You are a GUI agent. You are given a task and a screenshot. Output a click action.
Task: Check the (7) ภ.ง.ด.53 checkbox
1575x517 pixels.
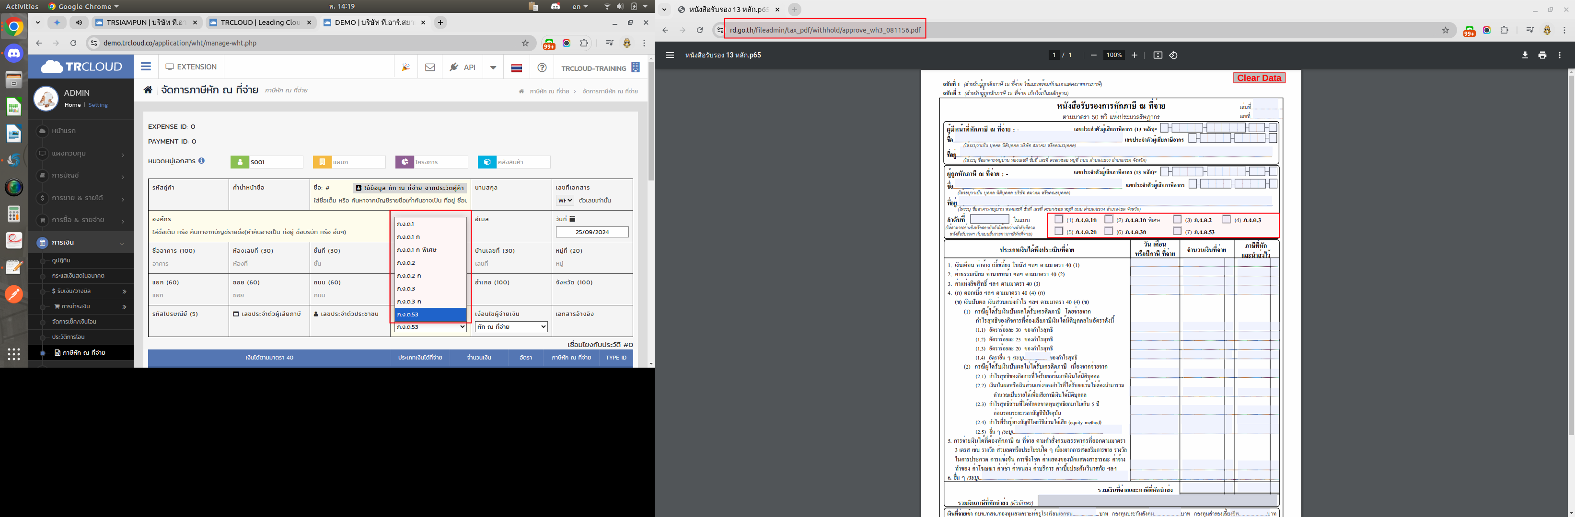tap(1177, 231)
